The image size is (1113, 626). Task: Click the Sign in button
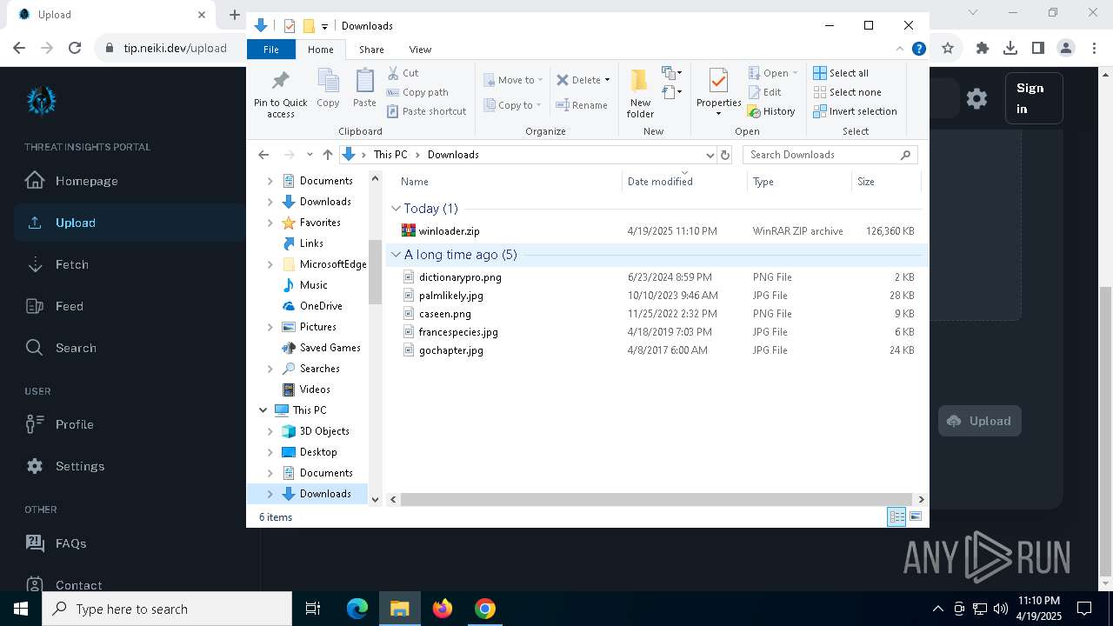(1034, 98)
